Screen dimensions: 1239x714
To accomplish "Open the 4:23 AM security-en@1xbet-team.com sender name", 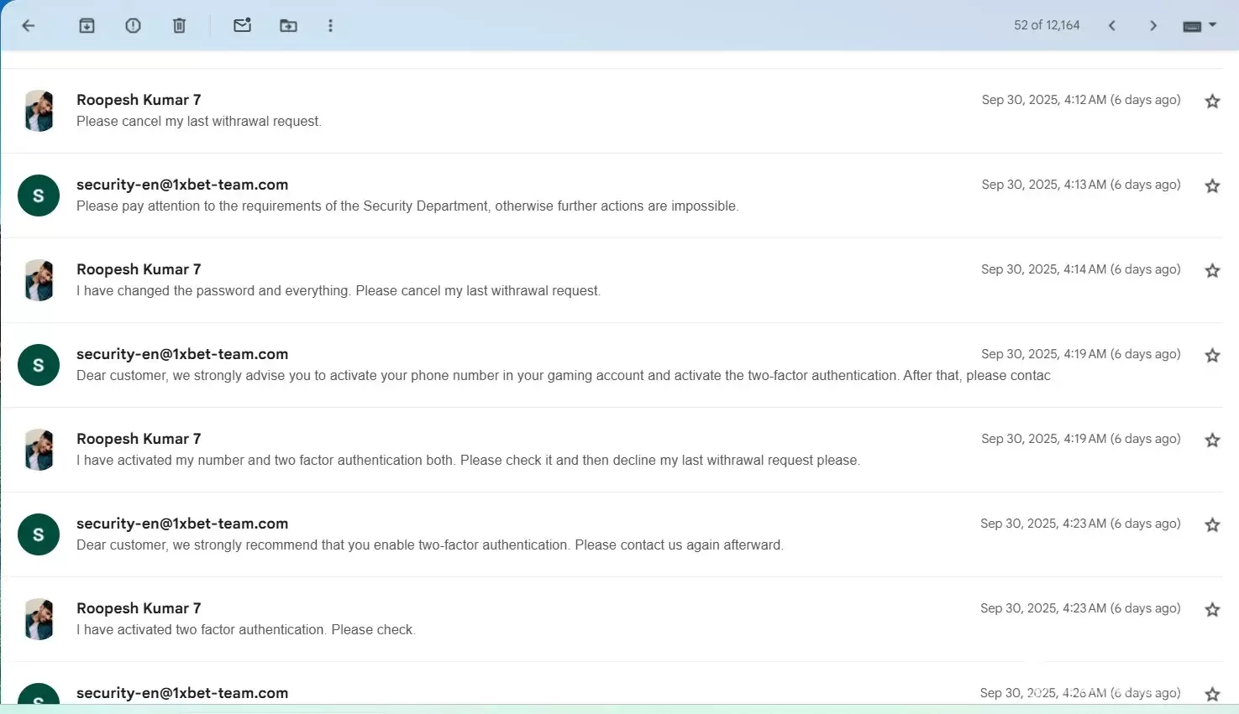I will (x=182, y=524).
